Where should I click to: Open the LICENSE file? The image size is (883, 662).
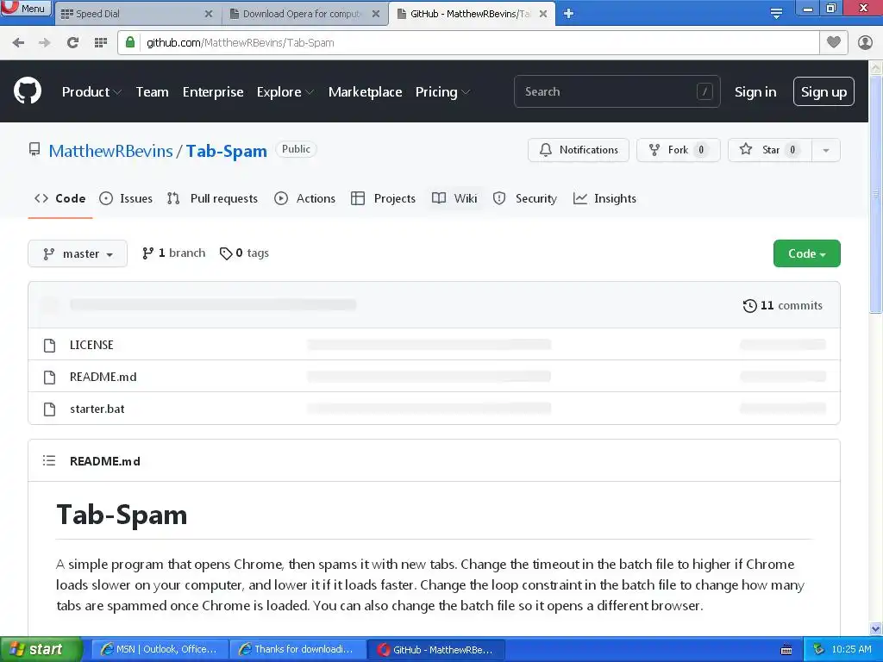pos(91,345)
